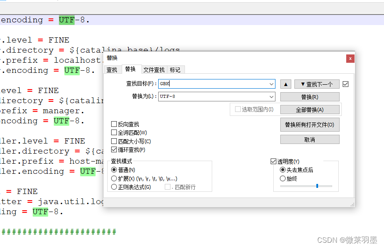Open the 标记 tab
The height and width of the screenshot is (248, 384).
(175, 70)
